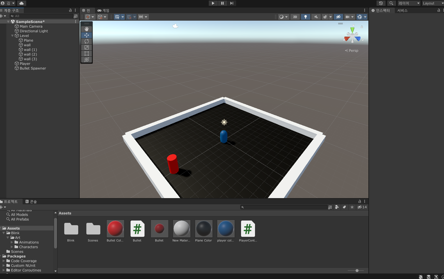Open search by label tag icon

tap(345, 207)
